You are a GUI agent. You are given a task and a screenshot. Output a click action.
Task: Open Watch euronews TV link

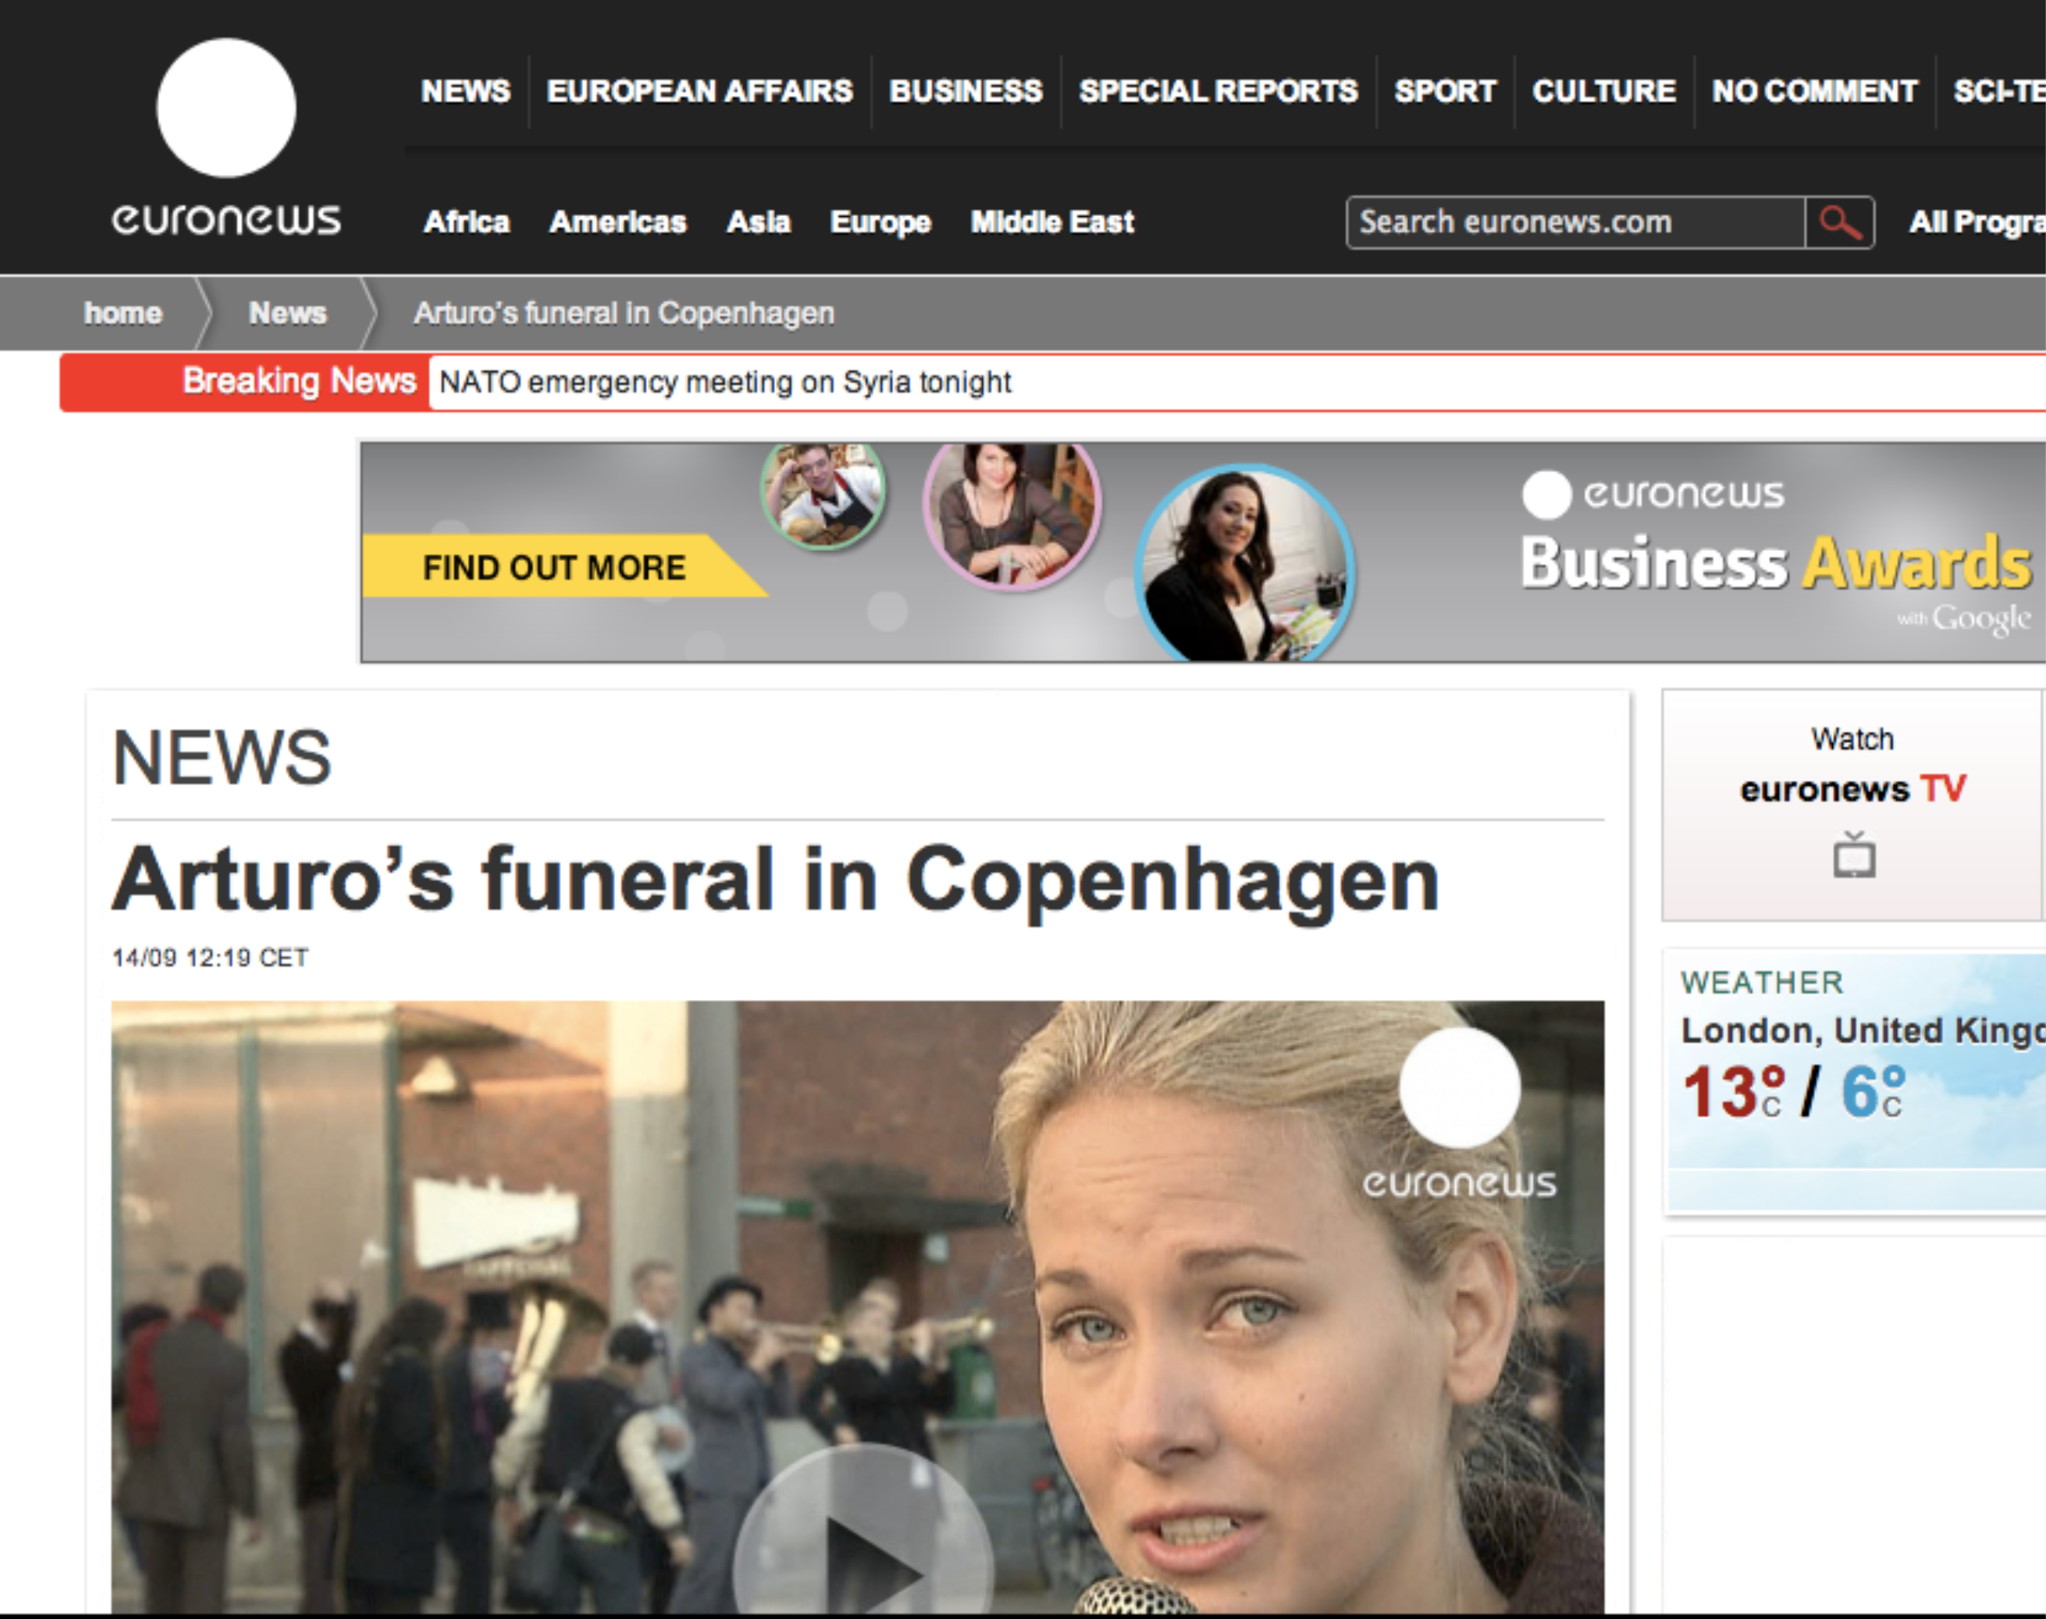tap(1852, 804)
